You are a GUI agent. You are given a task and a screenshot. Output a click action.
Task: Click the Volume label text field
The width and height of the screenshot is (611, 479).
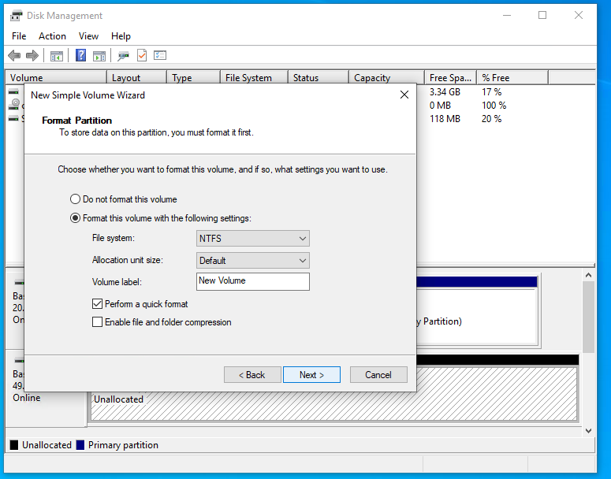click(x=252, y=281)
